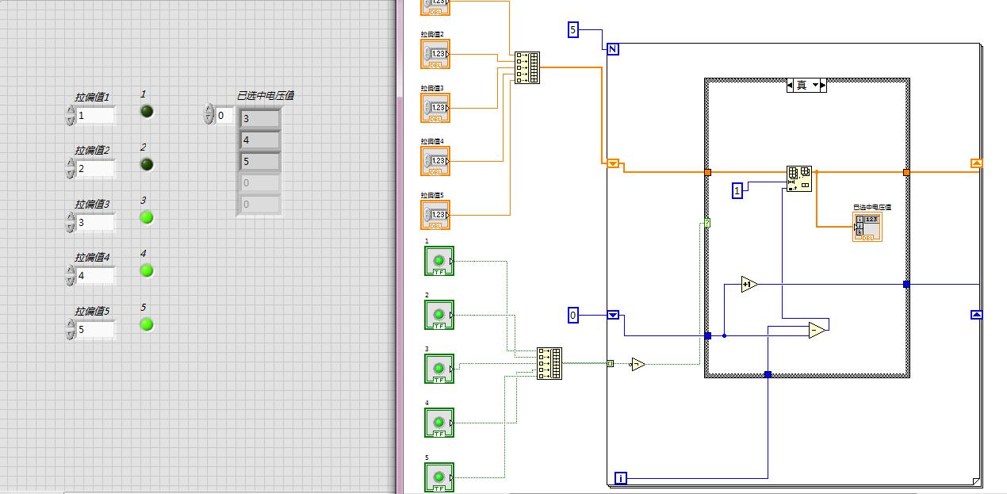Click the array function node inside the case structure
Viewport: 1007px width, 494px height.
tap(798, 178)
